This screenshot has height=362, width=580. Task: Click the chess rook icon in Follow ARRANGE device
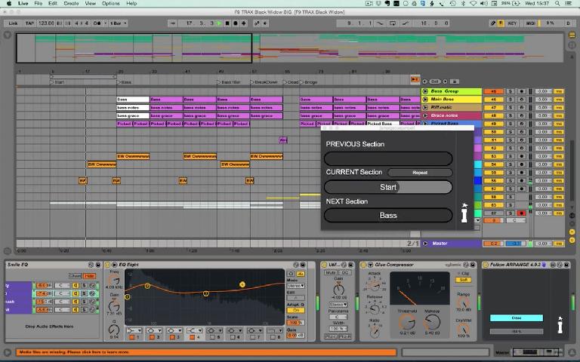tap(560, 325)
